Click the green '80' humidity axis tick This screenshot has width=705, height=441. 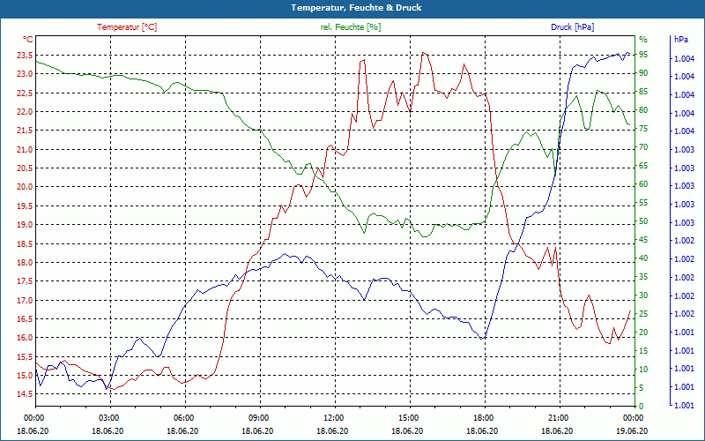(x=643, y=110)
